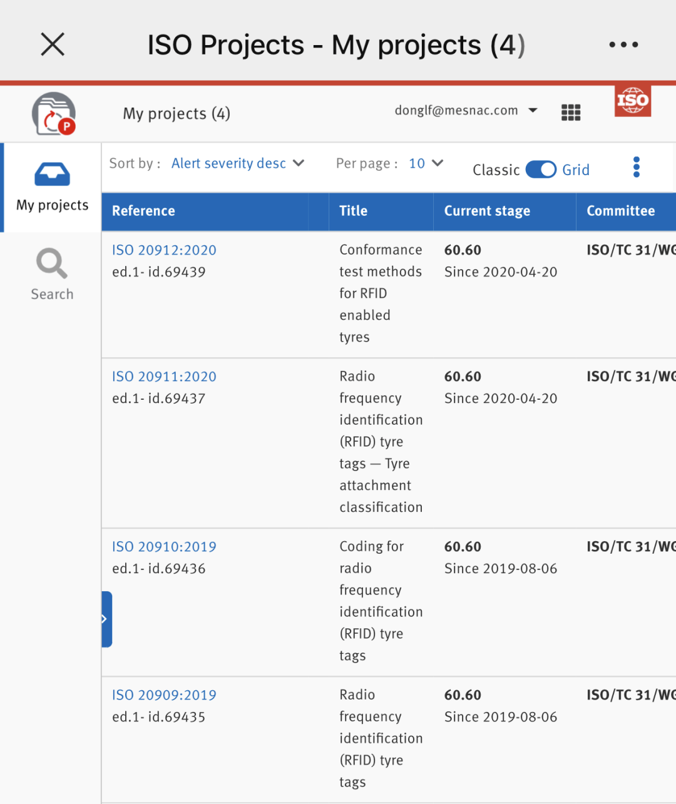Open the Sort by Alert severity dropdown
676x804 pixels.
(x=237, y=163)
